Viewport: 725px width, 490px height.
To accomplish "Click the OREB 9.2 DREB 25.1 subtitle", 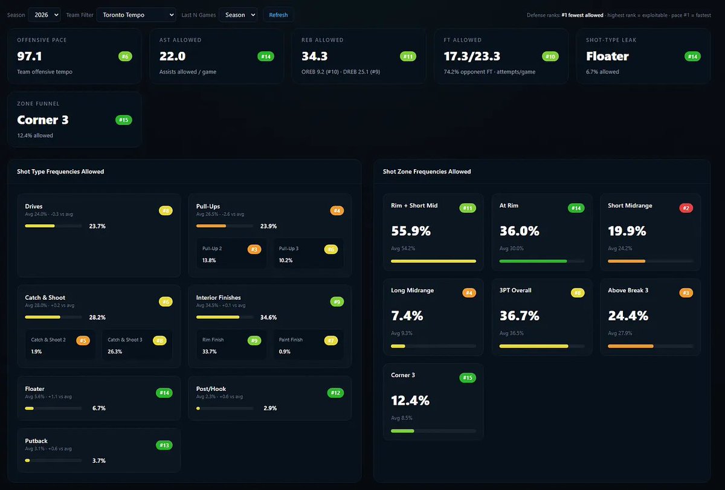I will click(x=341, y=72).
